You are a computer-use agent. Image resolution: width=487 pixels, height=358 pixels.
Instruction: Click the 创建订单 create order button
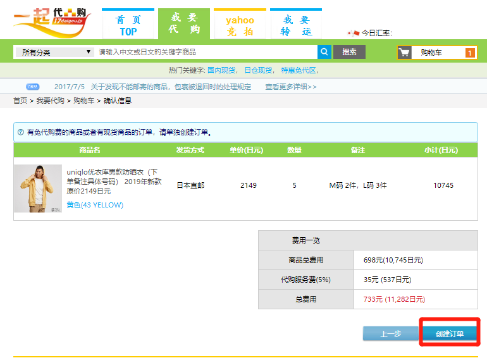click(x=450, y=334)
